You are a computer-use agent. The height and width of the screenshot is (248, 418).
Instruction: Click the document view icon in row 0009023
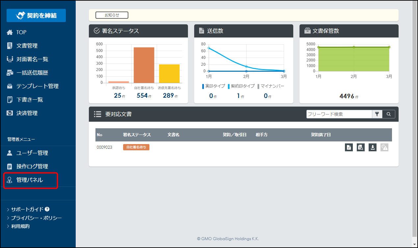349,147
